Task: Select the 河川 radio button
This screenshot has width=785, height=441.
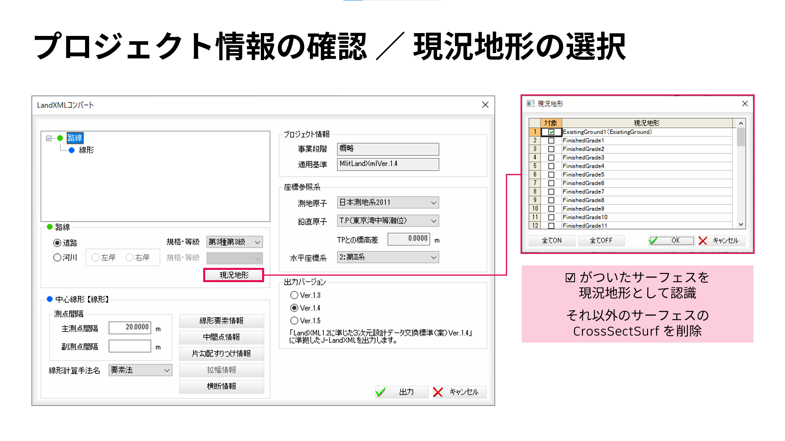Action: [x=57, y=258]
